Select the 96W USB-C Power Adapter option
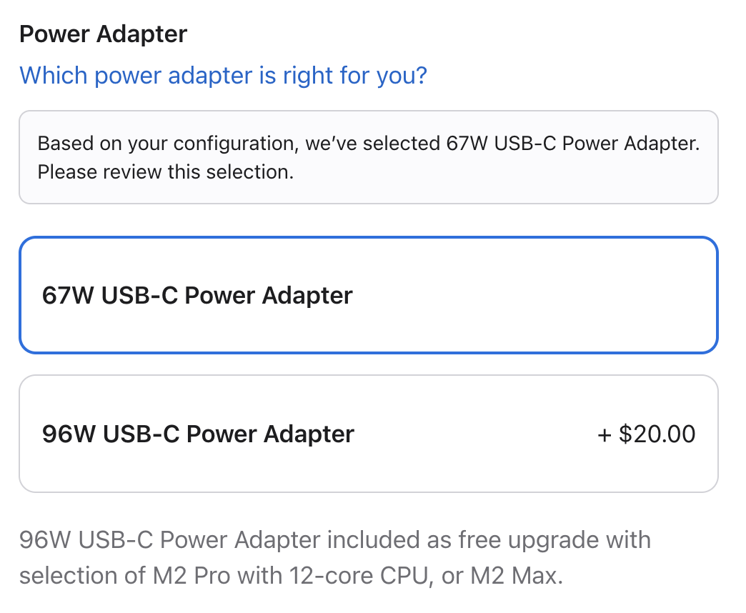Viewport: 746px width, 613px height. [x=368, y=434]
